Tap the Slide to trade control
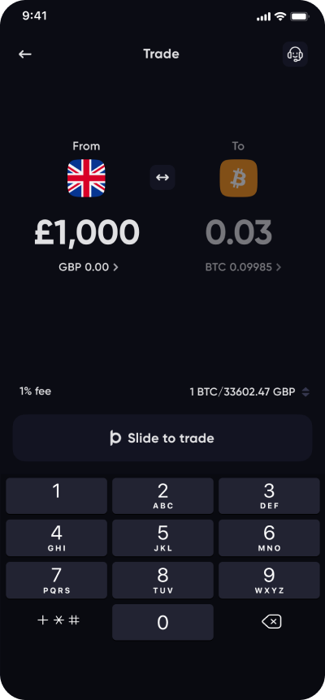Viewport: 325px width, 700px height. point(162,438)
